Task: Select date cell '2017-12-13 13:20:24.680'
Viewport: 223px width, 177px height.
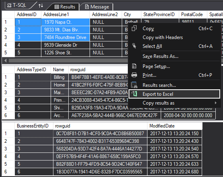Action: [175, 172]
